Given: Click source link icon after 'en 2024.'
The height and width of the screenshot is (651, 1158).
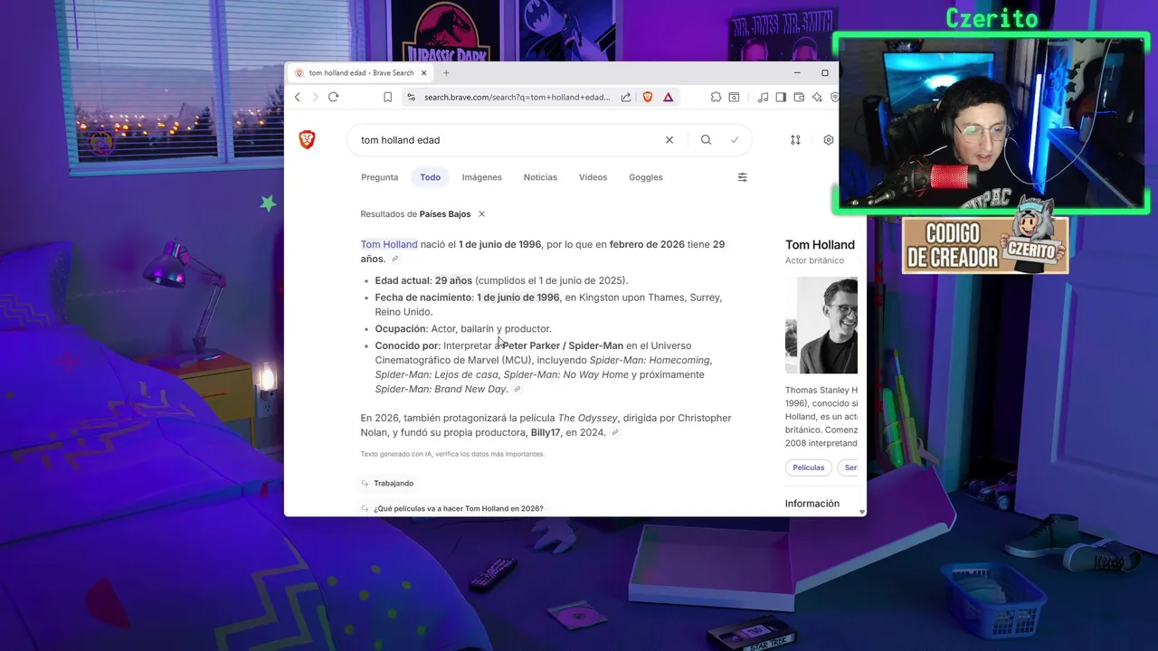Looking at the screenshot, I should point(615,433).
